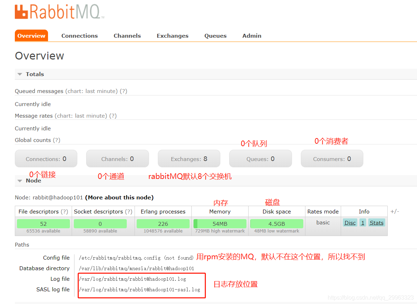Viewport: 417px width, 304px height.
Task: Click the Stats info badge
Action: click(377, 223)
